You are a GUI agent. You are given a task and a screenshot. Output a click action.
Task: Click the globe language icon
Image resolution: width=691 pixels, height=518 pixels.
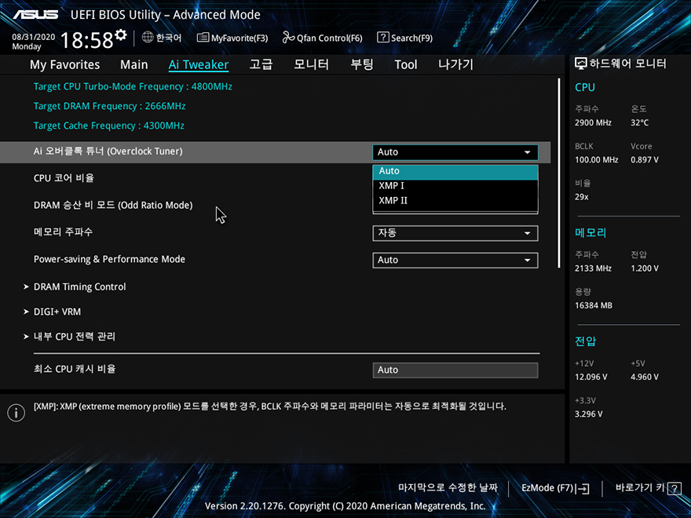[x=148, y=38]
